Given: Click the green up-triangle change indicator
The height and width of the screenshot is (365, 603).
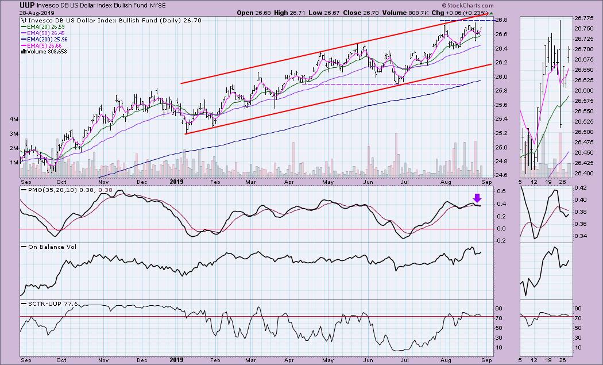Looking at the screenshot, I should point(491,13).
